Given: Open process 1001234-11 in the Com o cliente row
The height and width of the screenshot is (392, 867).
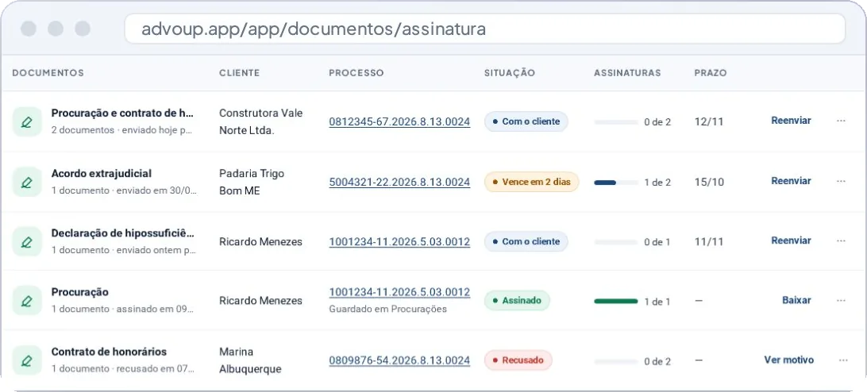Looking at the screenshot, I should (399, 241).
